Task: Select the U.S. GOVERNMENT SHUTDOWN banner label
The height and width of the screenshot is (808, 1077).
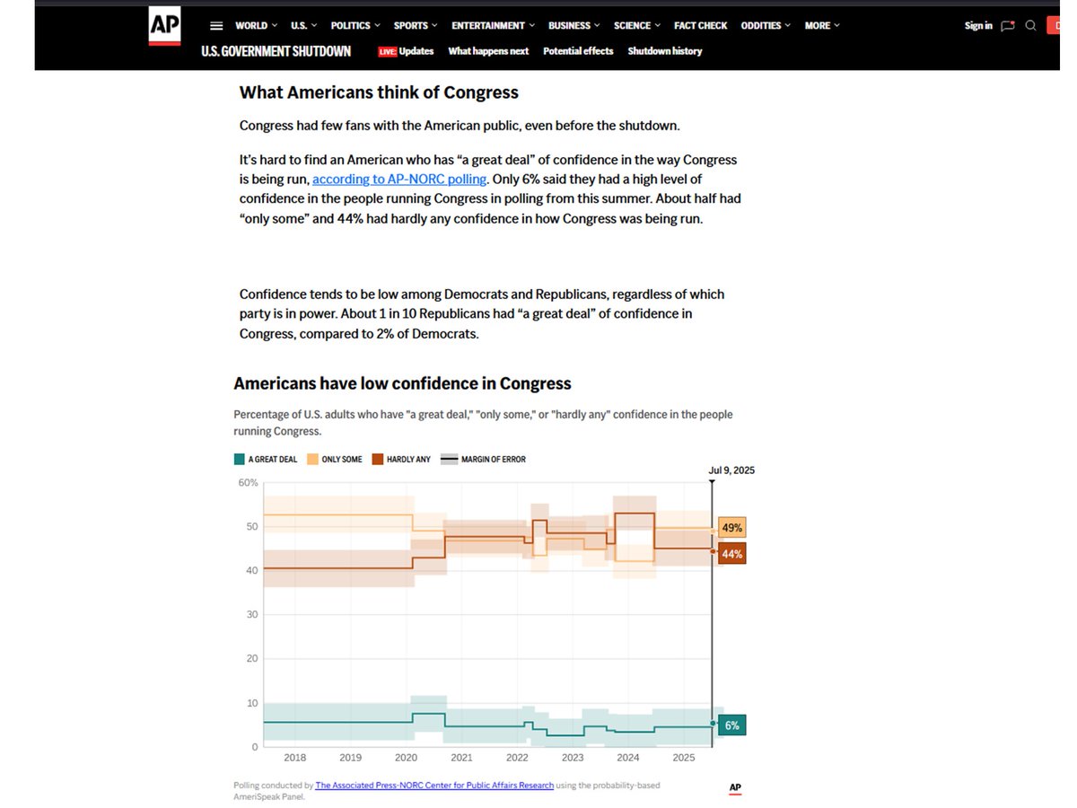Action: click(x=275, y=51)
